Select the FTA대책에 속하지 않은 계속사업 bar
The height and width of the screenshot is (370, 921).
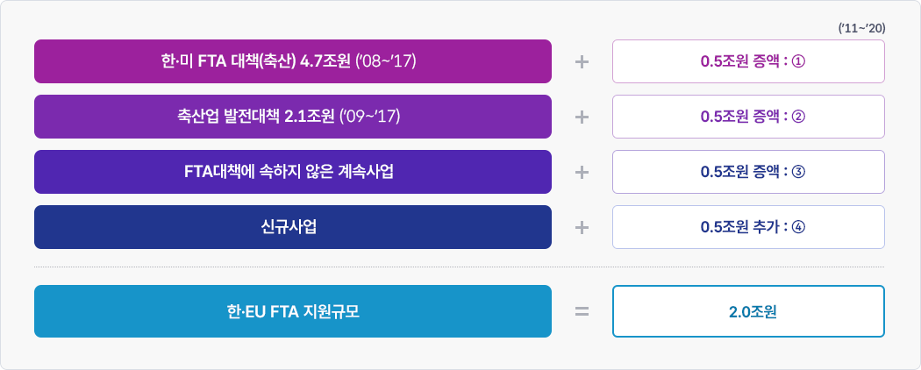[x=292, y=172]
